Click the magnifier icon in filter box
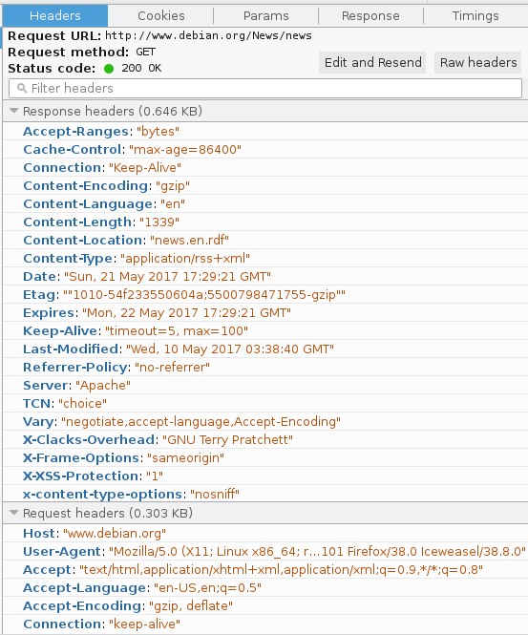 pos(22,88)
